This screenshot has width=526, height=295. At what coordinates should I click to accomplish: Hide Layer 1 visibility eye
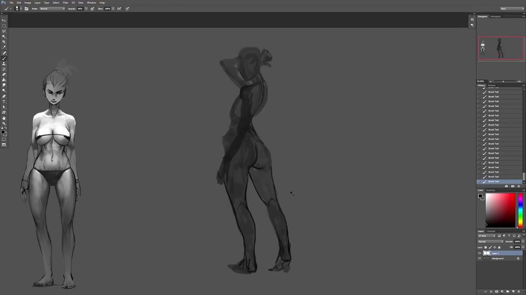coord(479,253)
